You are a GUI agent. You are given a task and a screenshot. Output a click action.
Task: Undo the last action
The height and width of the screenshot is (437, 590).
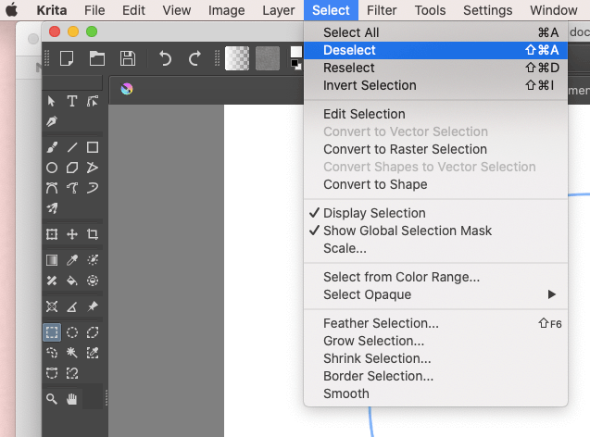tap(165, 58)
